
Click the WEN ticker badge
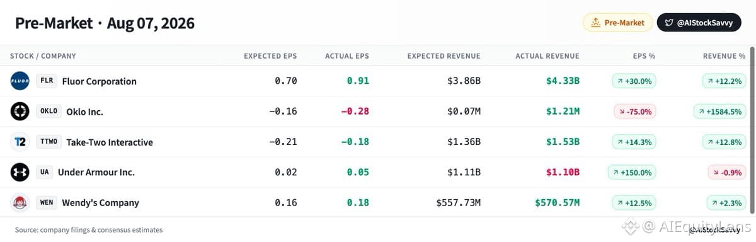[47, 202]
